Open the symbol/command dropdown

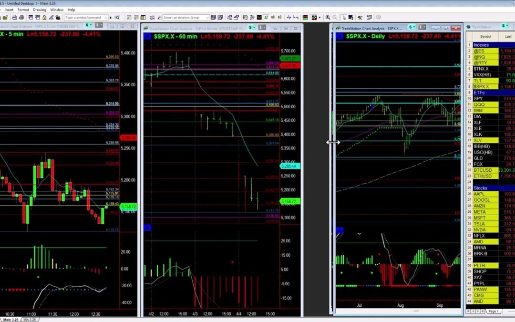[106, 18]
